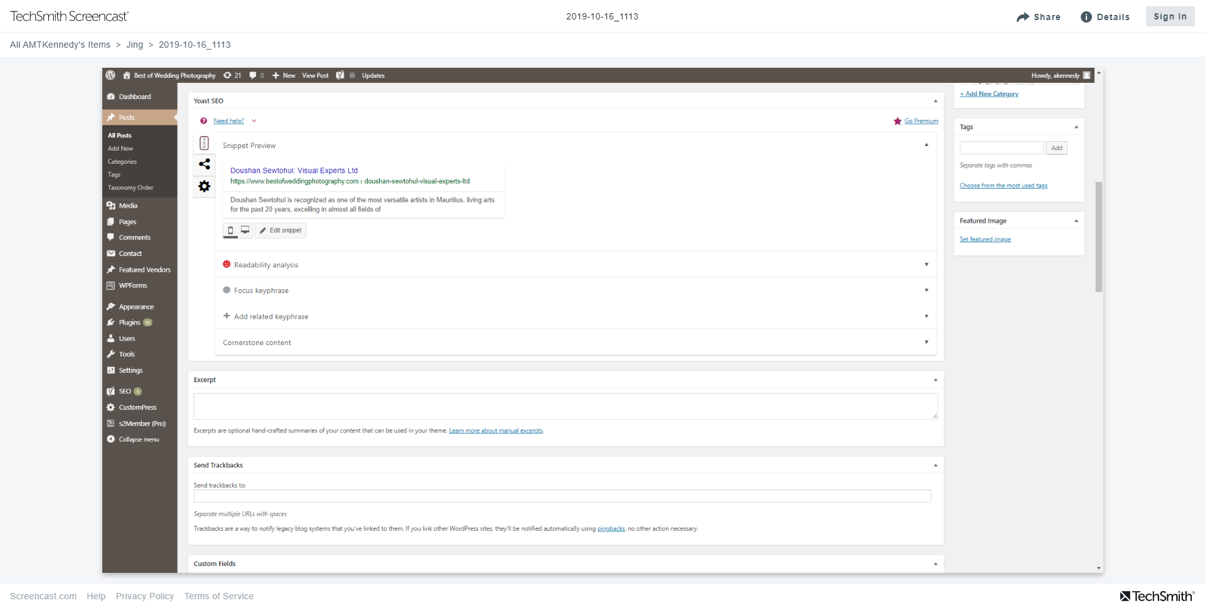This screenshot has width=1205, height=608.
Task: Click the pingbacks link
Action: click(611, 529)
